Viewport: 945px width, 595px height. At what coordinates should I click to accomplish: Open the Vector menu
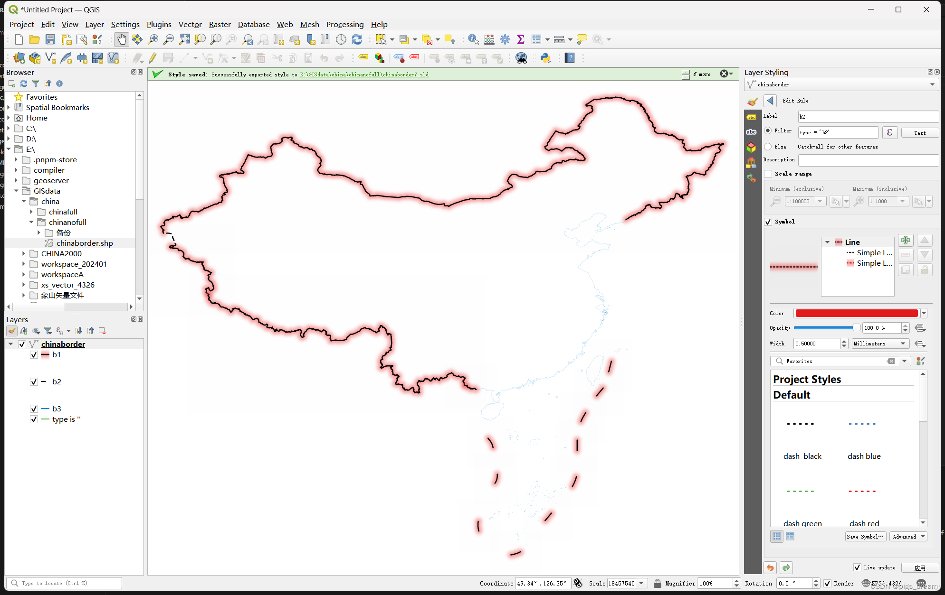190,24
